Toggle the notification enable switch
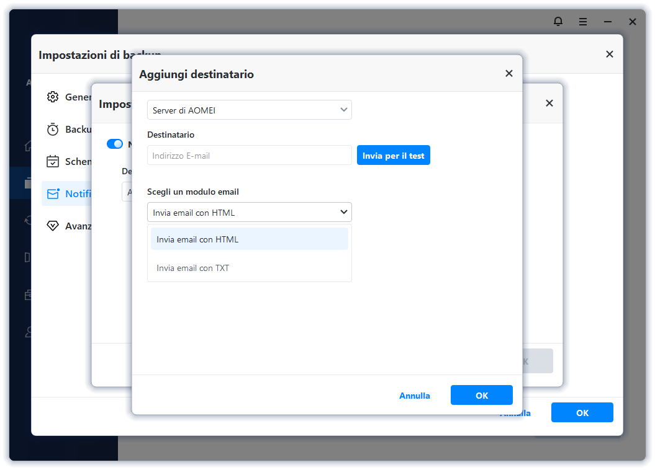The image size is (655, 470). coord(115,144)
